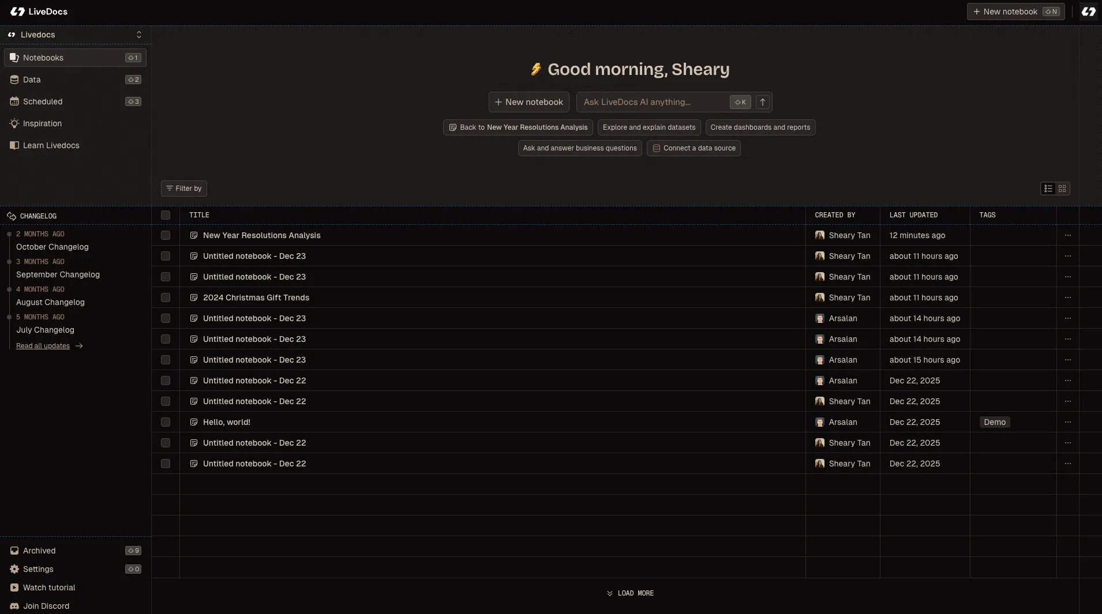The image size is (1102, 614).
Task: Click the New notebook button
Action: point(528,102)
